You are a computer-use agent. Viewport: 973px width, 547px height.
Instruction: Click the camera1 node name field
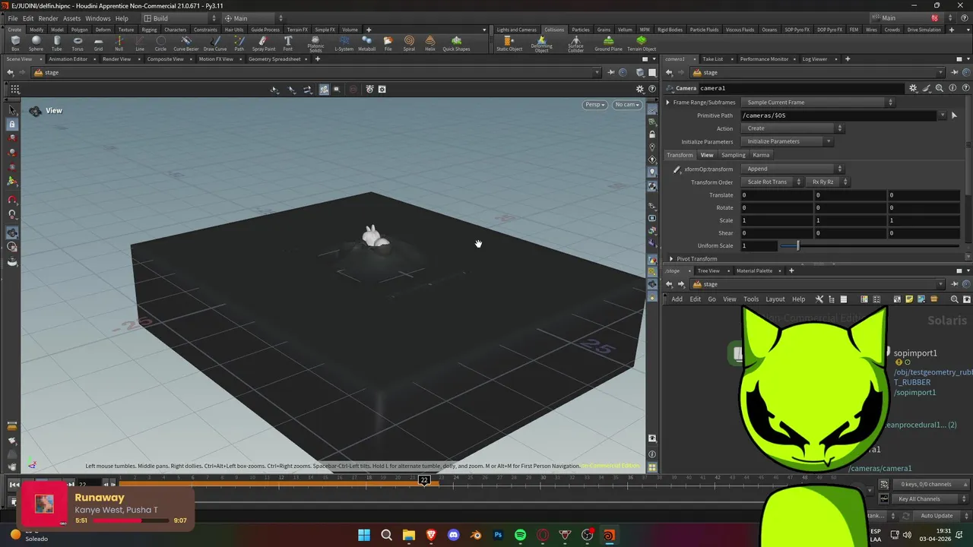click(x=802, y=88)
